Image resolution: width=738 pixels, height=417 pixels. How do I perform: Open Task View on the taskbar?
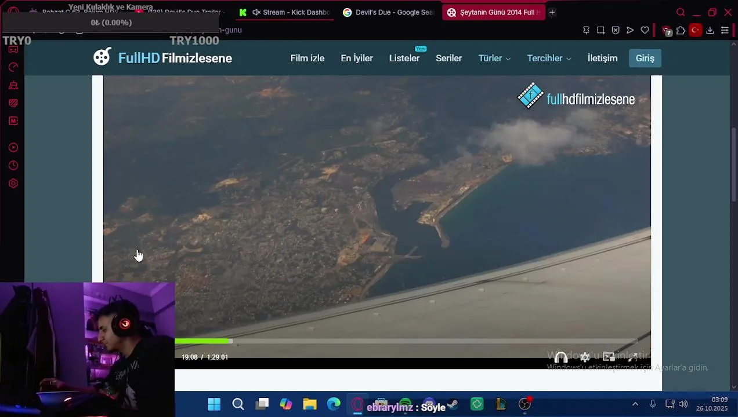[262, 404]
